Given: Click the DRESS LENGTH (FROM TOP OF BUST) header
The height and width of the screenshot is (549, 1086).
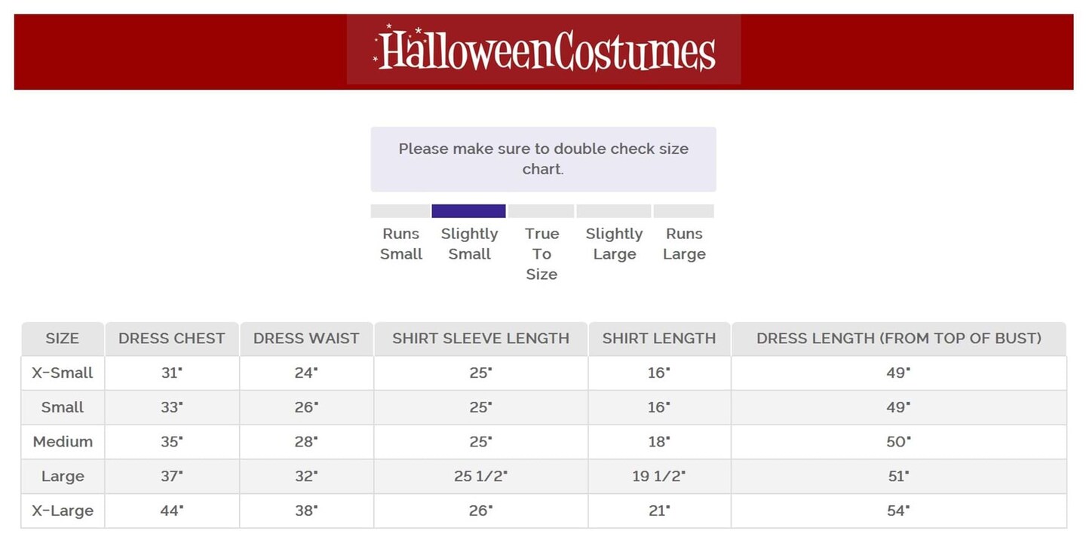Looking at the screenshot, I should (x=899, y=339).
